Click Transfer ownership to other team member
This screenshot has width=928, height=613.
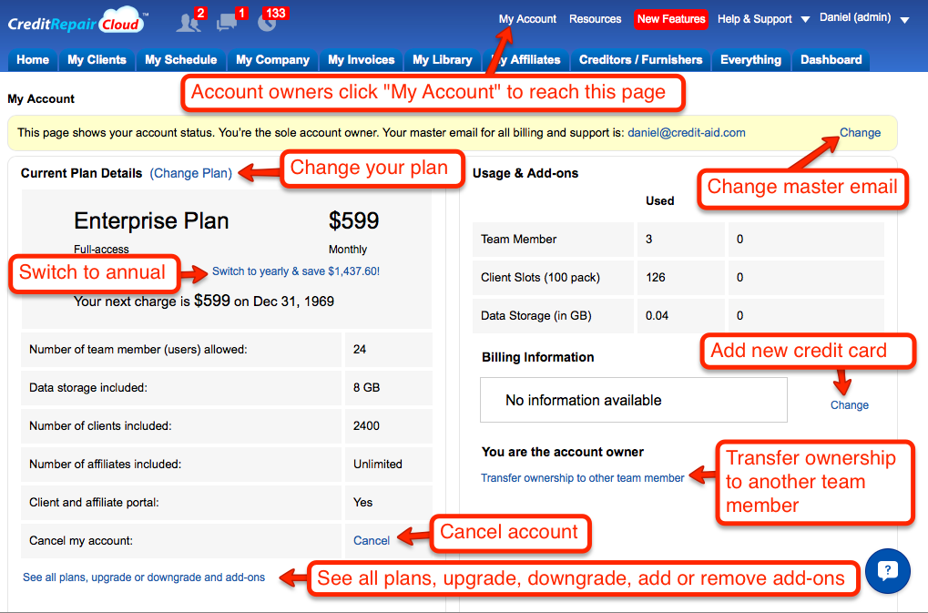click(x=582, y=477)
